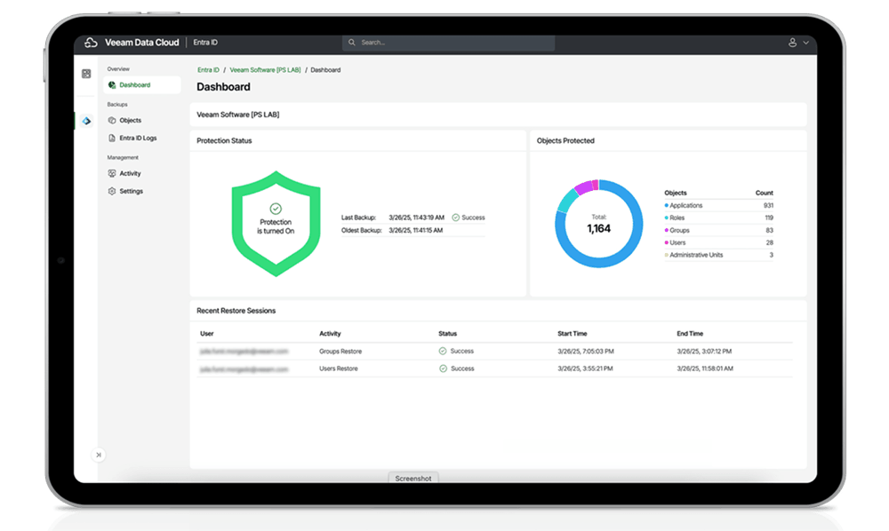The image size is (889, 531).
Task: Go to the Objects page
Action: pyautogui.click(x=131, y=121)
